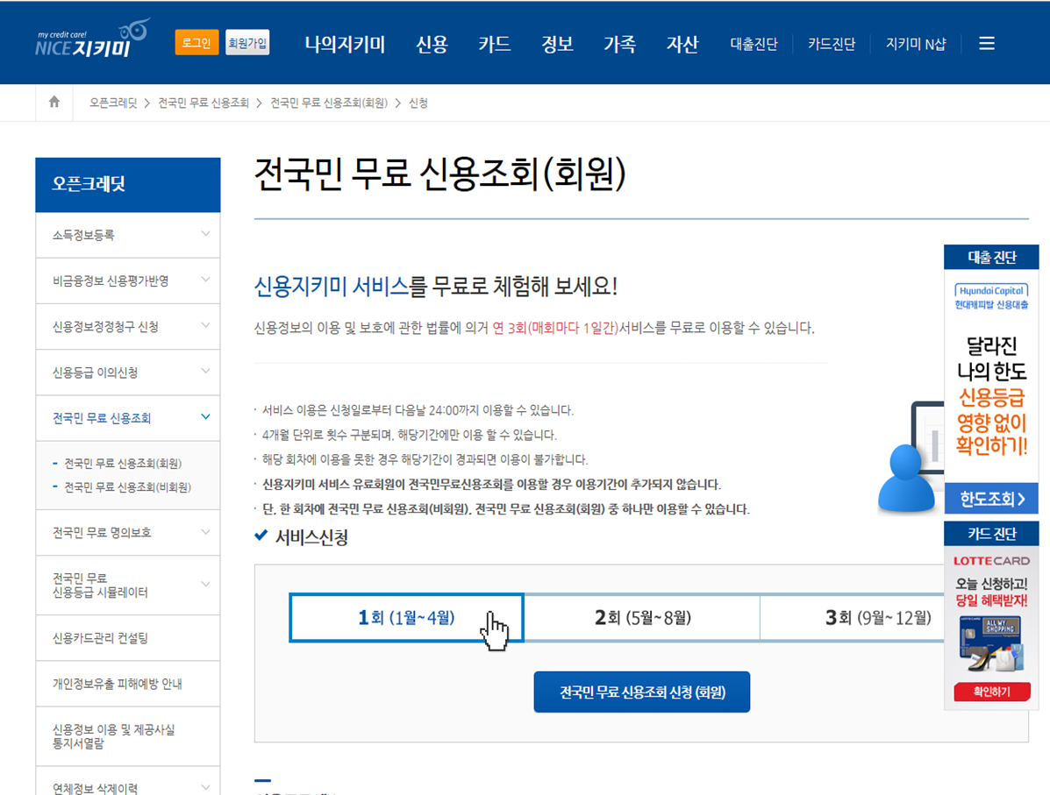
Task: Expand the 소득정보등록 sidebar chevron
Action: 205,233
